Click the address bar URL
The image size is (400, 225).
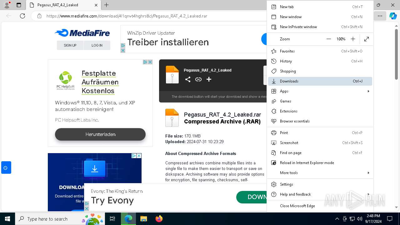coord(127,16)
